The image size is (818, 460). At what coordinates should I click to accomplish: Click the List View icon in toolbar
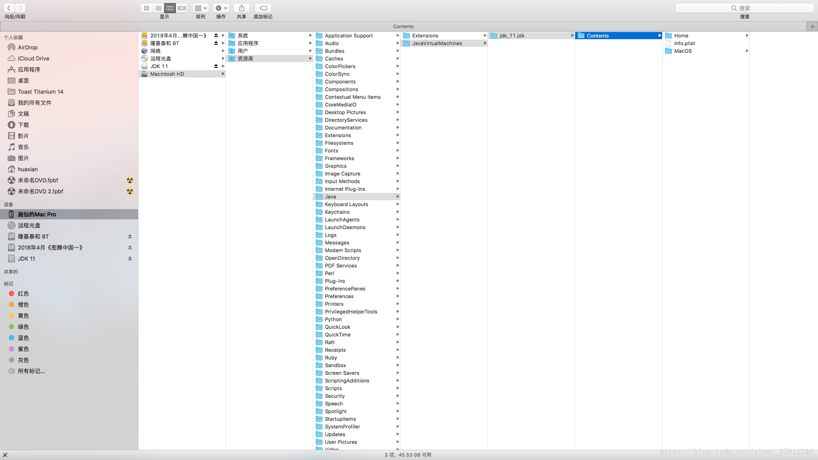(x=158, y=7)
